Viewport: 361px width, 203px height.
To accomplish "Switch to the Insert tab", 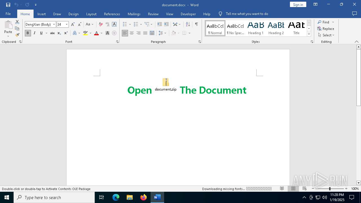I will [x=41, y=14].
